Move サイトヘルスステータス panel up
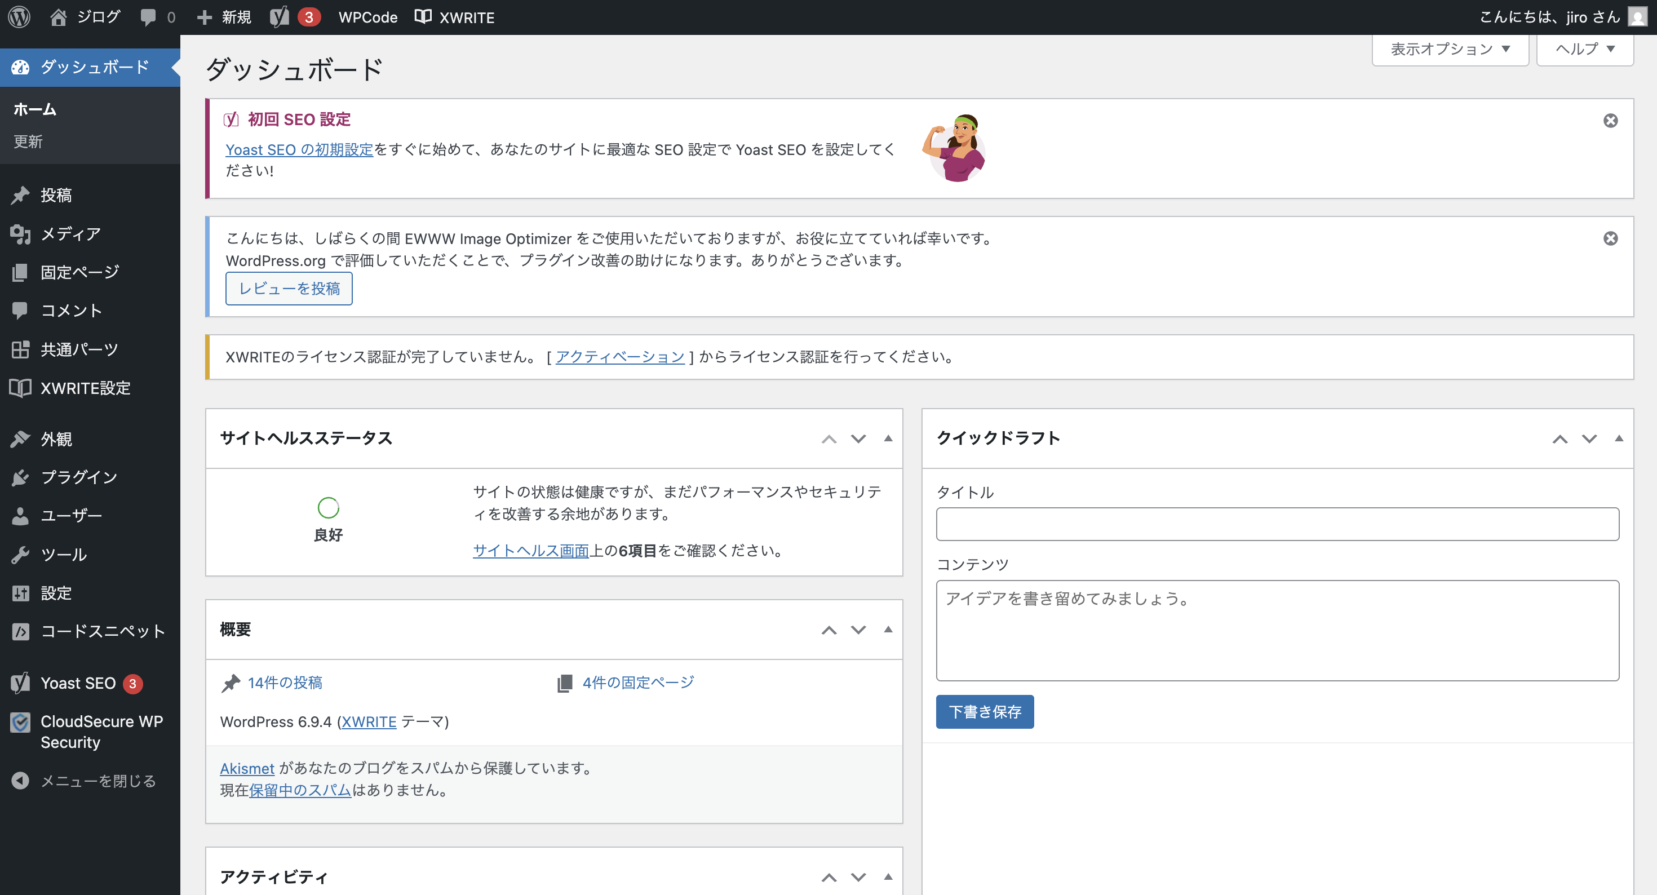The width and height of the screenshot is (1657, 895). [829, 439]
